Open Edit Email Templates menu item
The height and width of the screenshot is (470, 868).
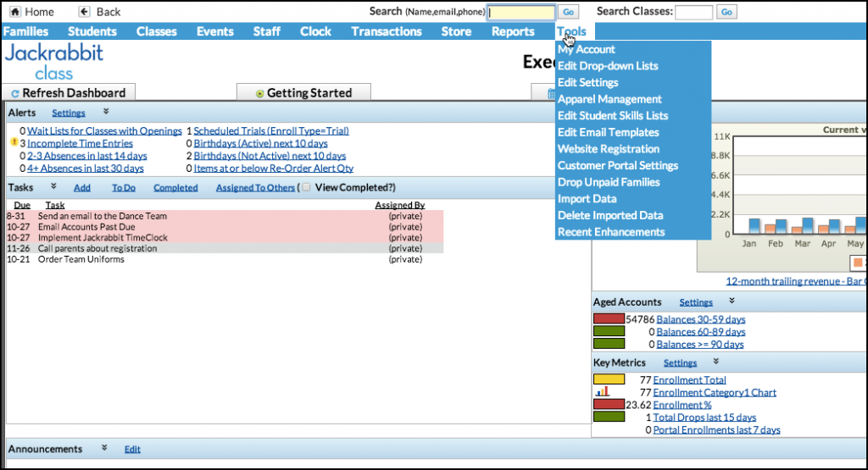click(609, 132)
